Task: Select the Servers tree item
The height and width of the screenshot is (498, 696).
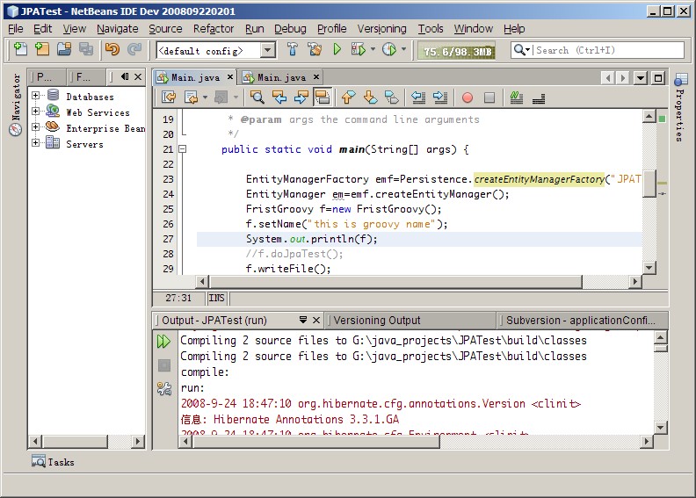Action: coord(84,144)
